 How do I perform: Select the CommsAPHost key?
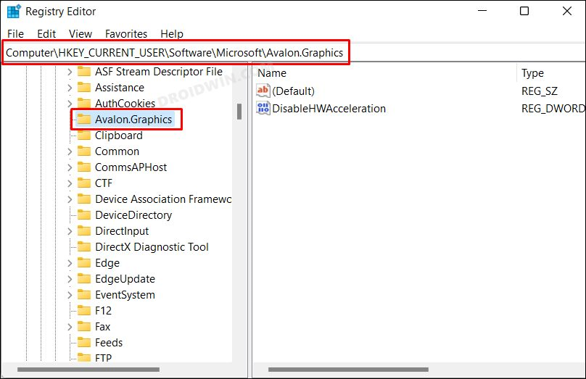point(131,167)
